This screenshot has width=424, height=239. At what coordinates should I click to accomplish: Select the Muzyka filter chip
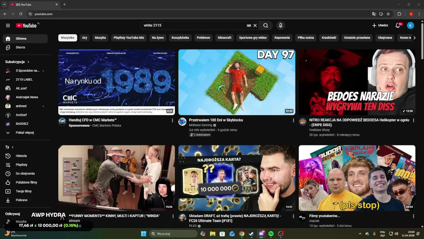(100, 38)
